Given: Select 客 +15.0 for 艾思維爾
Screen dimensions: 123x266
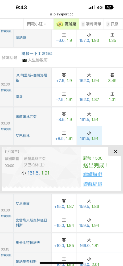Looking at the screenshot, I should pyautogui.click(x=64, y=203).
